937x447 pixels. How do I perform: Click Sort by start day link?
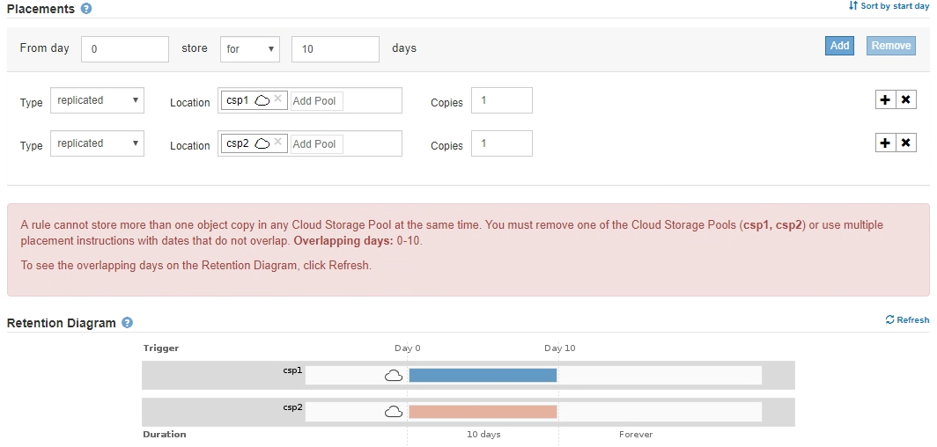pyautogui.click(x=889, y=6)
